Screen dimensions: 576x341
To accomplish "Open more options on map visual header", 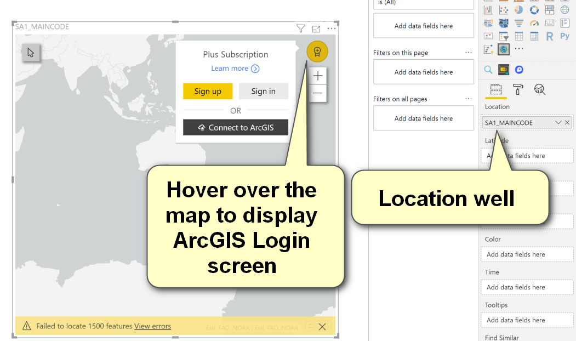I will 332,29.
